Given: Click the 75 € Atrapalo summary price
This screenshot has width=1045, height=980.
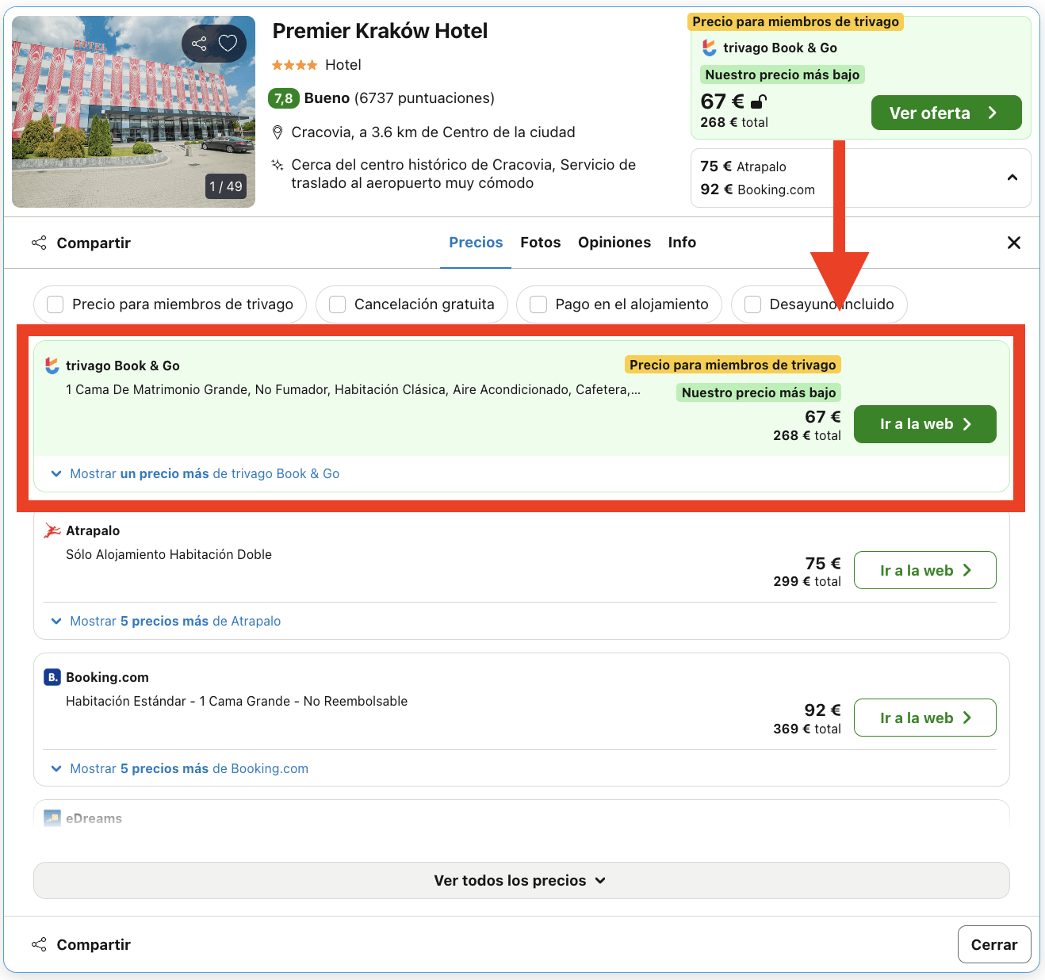Looking at the screenshot, I should coord(743,167).
